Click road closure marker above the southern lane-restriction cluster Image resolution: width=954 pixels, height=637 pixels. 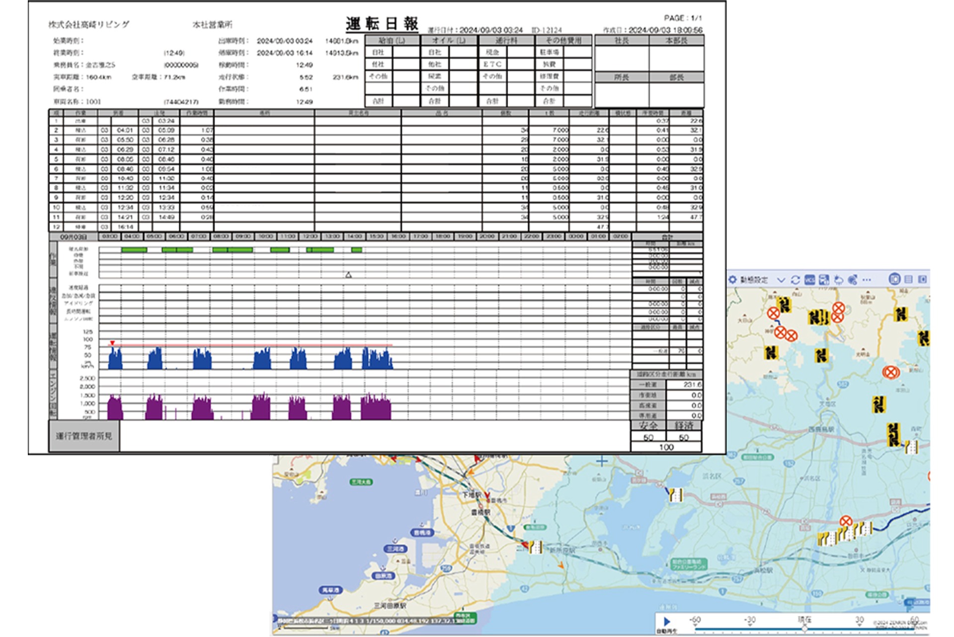coord(846,521)
